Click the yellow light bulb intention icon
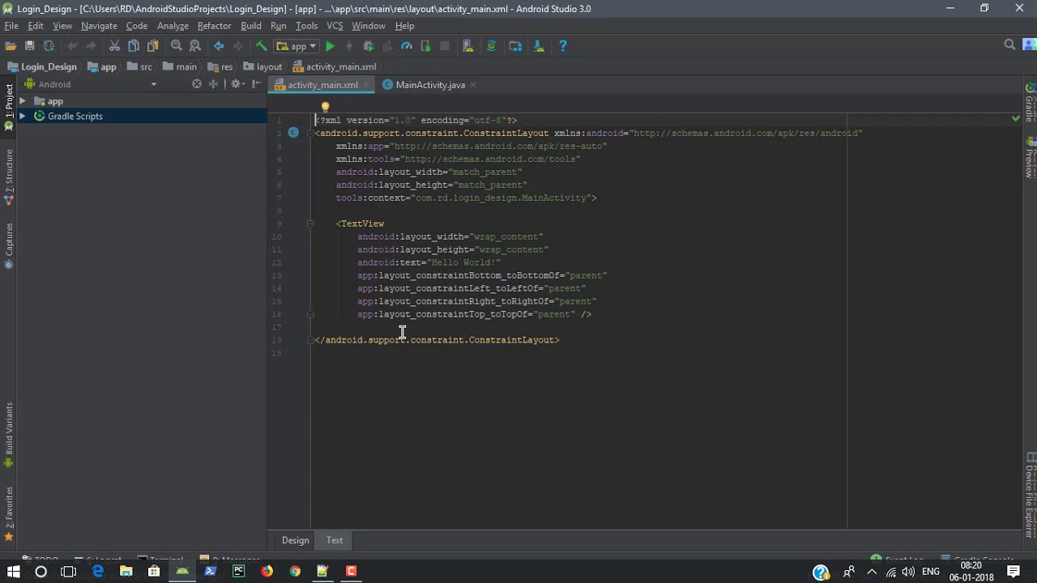This screenshot has width=1037, height=583. click(325, 107)
